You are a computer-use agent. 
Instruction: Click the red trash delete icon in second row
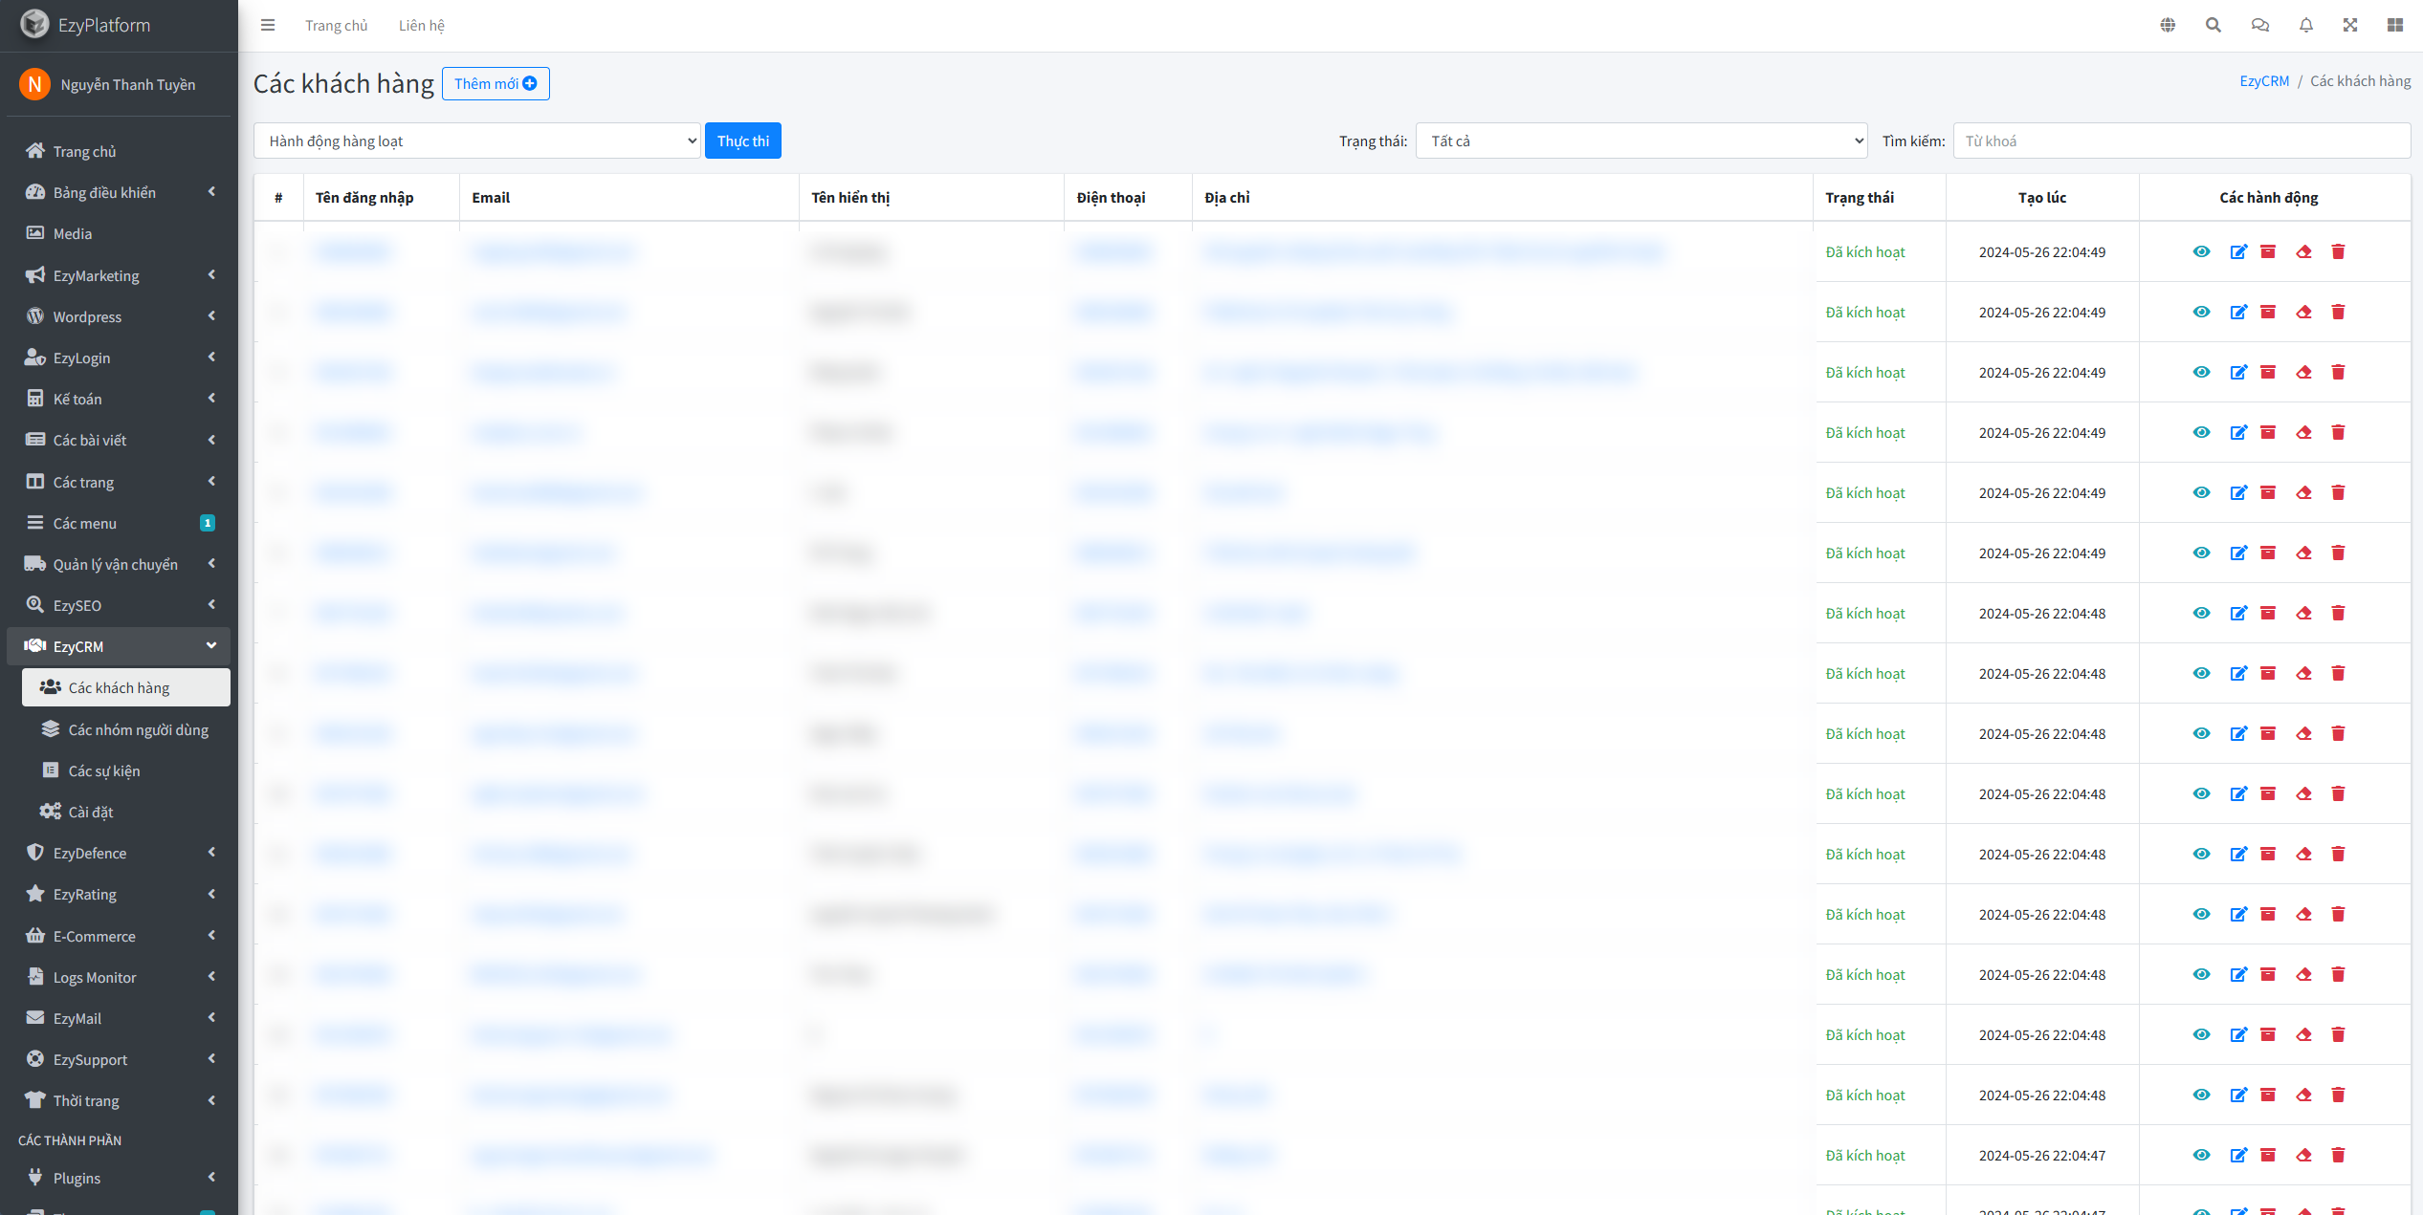(x=2338, y=312)
